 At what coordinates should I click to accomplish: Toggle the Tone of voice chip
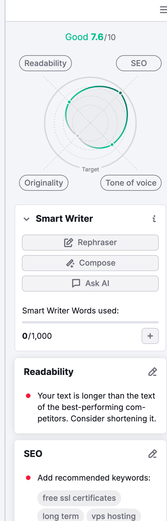click(131, 183)
